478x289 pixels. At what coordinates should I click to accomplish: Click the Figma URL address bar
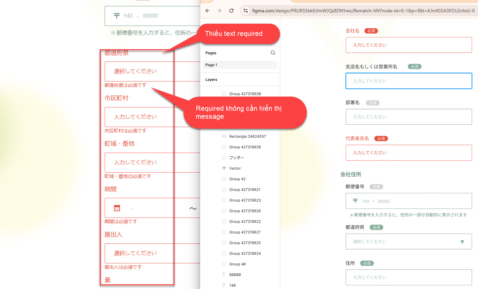point(362,11)
